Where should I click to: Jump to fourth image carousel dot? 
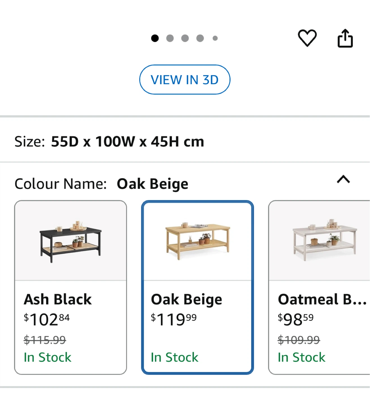[200, 38]
